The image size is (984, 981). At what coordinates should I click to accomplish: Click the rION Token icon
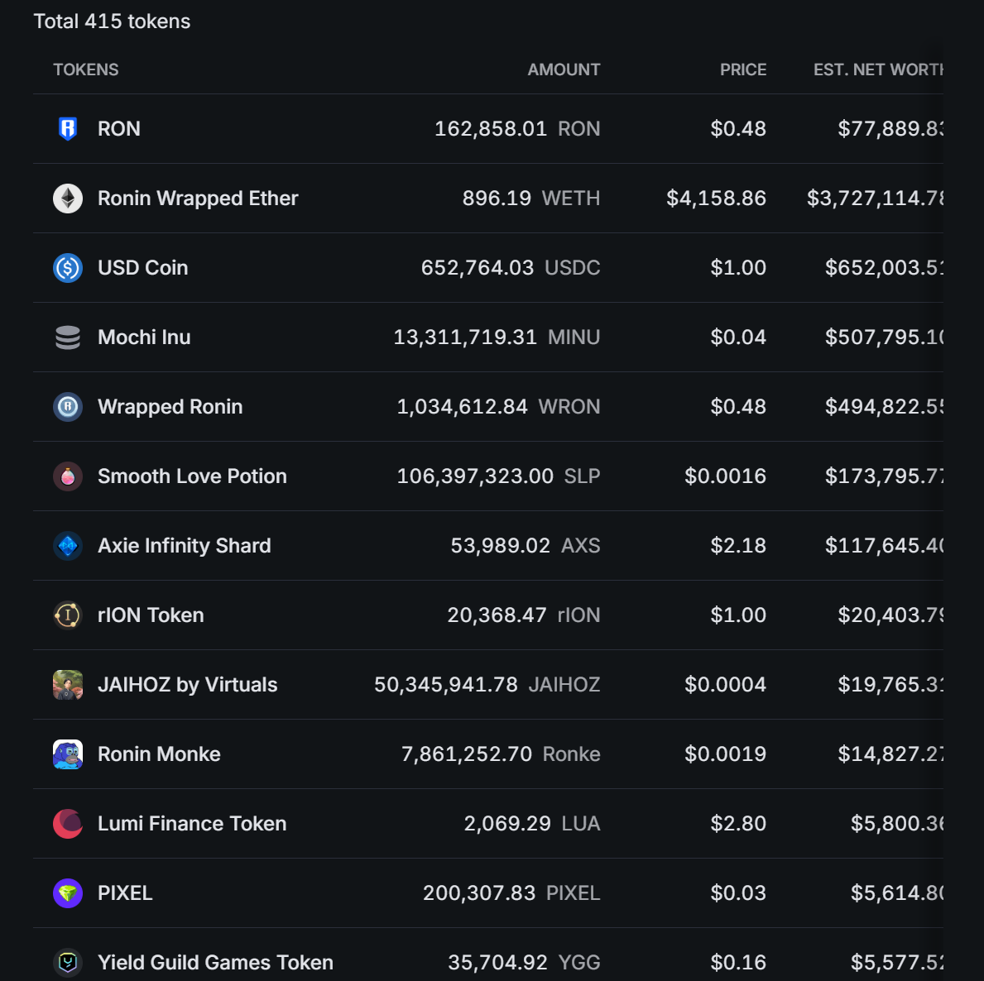pyautogui.click(x=68, y=615)
